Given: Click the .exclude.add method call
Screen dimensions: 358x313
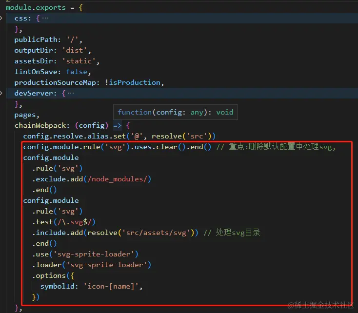Looking at the screenshot, I should tap(58, 179).
